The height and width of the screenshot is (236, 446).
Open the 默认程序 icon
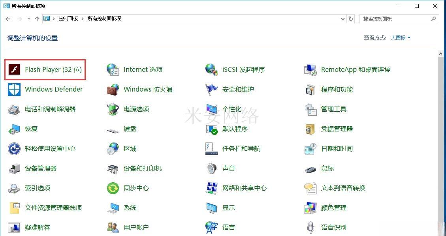(x=212, y=129)
